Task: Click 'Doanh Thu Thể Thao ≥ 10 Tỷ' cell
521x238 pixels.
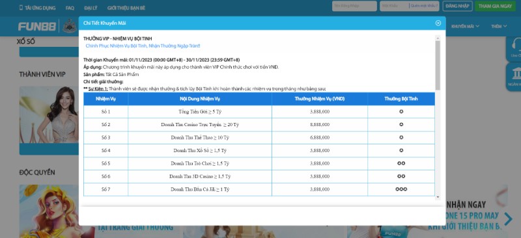Action: pos(200,137)
